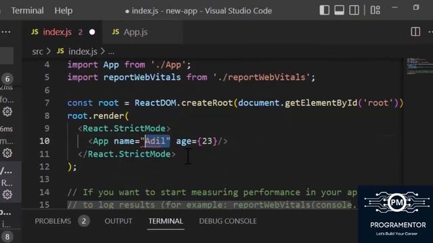
Task: Toggle the bottom panel layout icon
Action: click(x=339, y=10)
